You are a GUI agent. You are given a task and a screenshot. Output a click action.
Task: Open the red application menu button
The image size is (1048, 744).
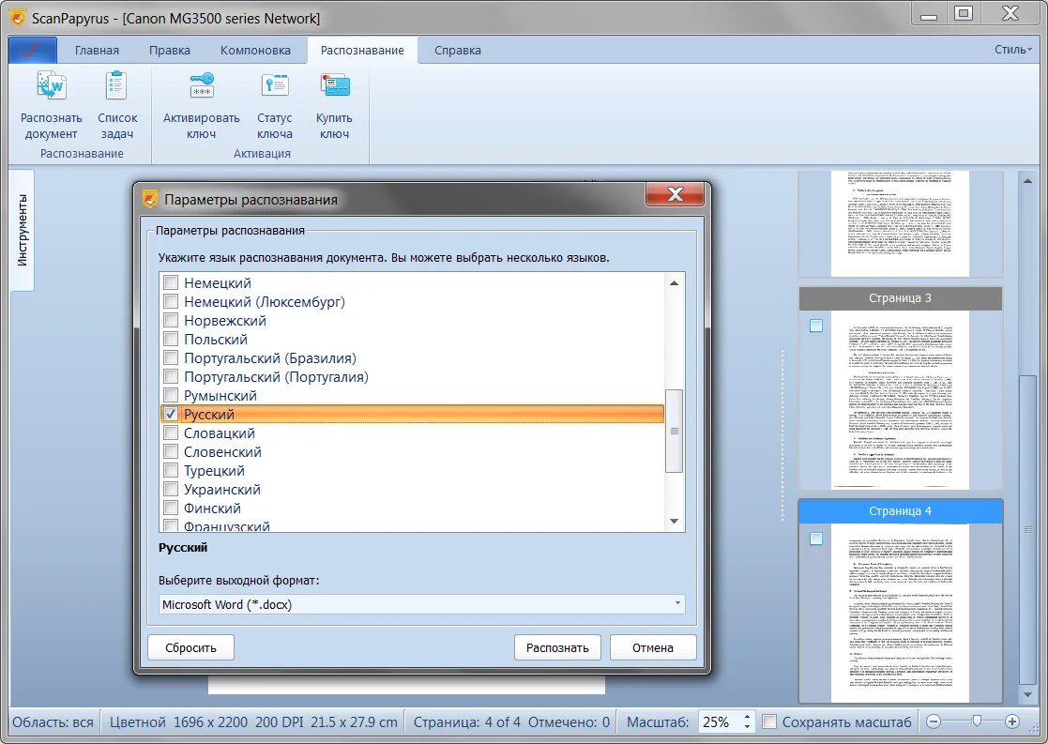point(33,51)
